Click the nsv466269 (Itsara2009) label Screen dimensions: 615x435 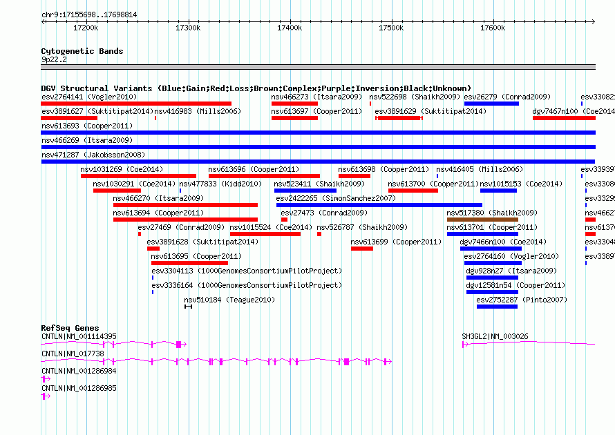pyautogui.click(x=87, y=140)
